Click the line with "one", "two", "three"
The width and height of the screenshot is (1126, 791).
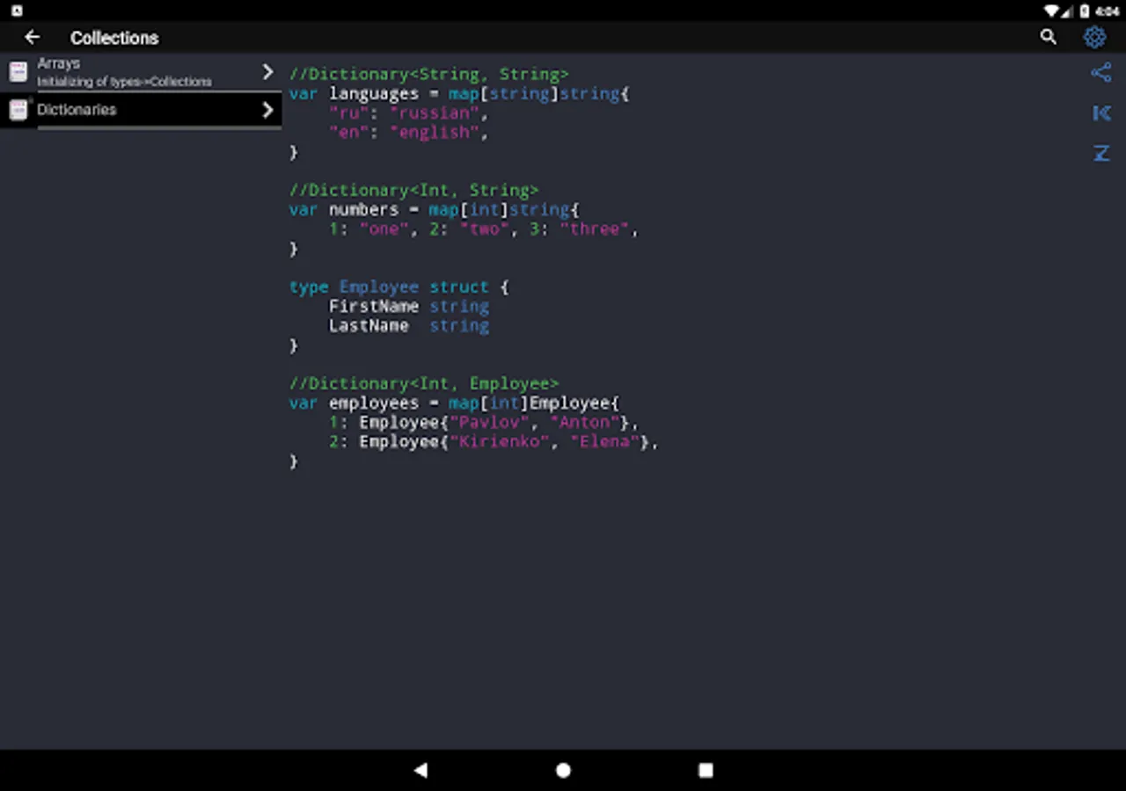(x=484, y=229)
